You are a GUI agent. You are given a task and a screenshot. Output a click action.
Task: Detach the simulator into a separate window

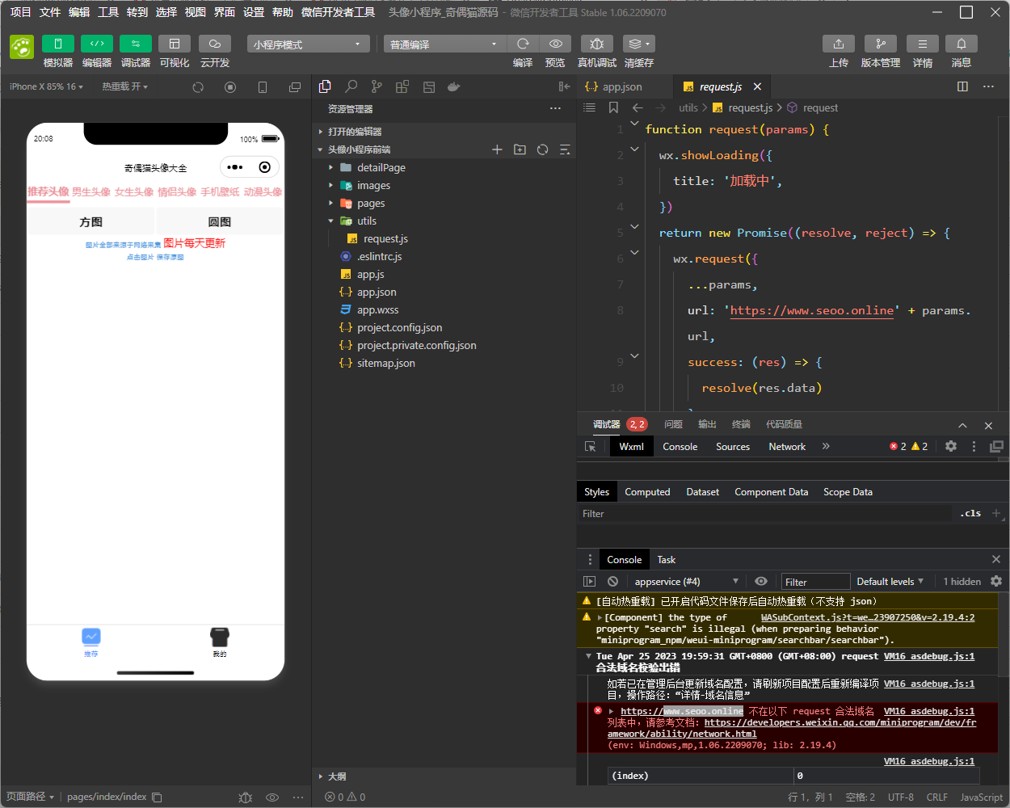[295, 87]
